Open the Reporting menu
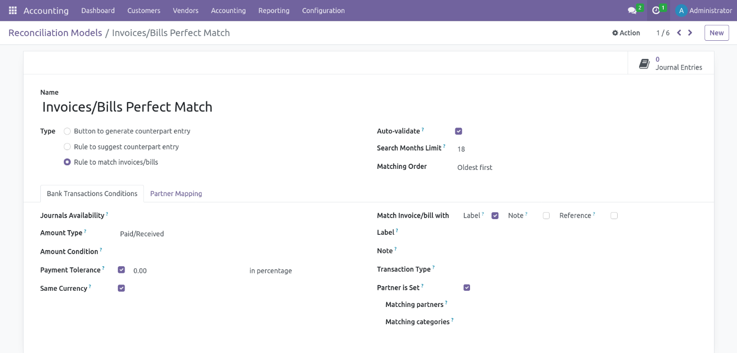The width and height of the screenshot is (737, 353). click(274, 10)
